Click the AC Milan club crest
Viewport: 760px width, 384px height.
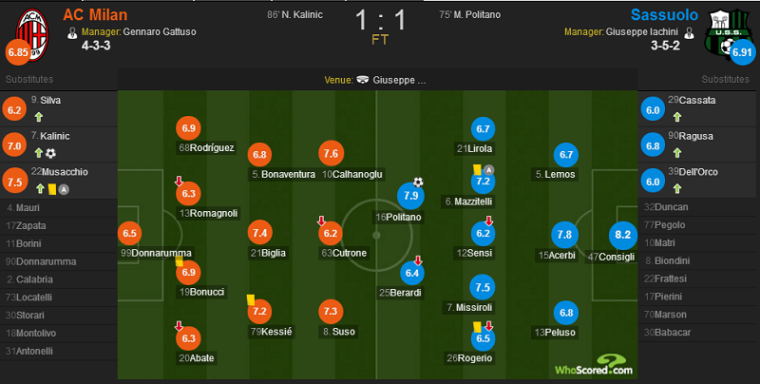click(x=32, y=34)
